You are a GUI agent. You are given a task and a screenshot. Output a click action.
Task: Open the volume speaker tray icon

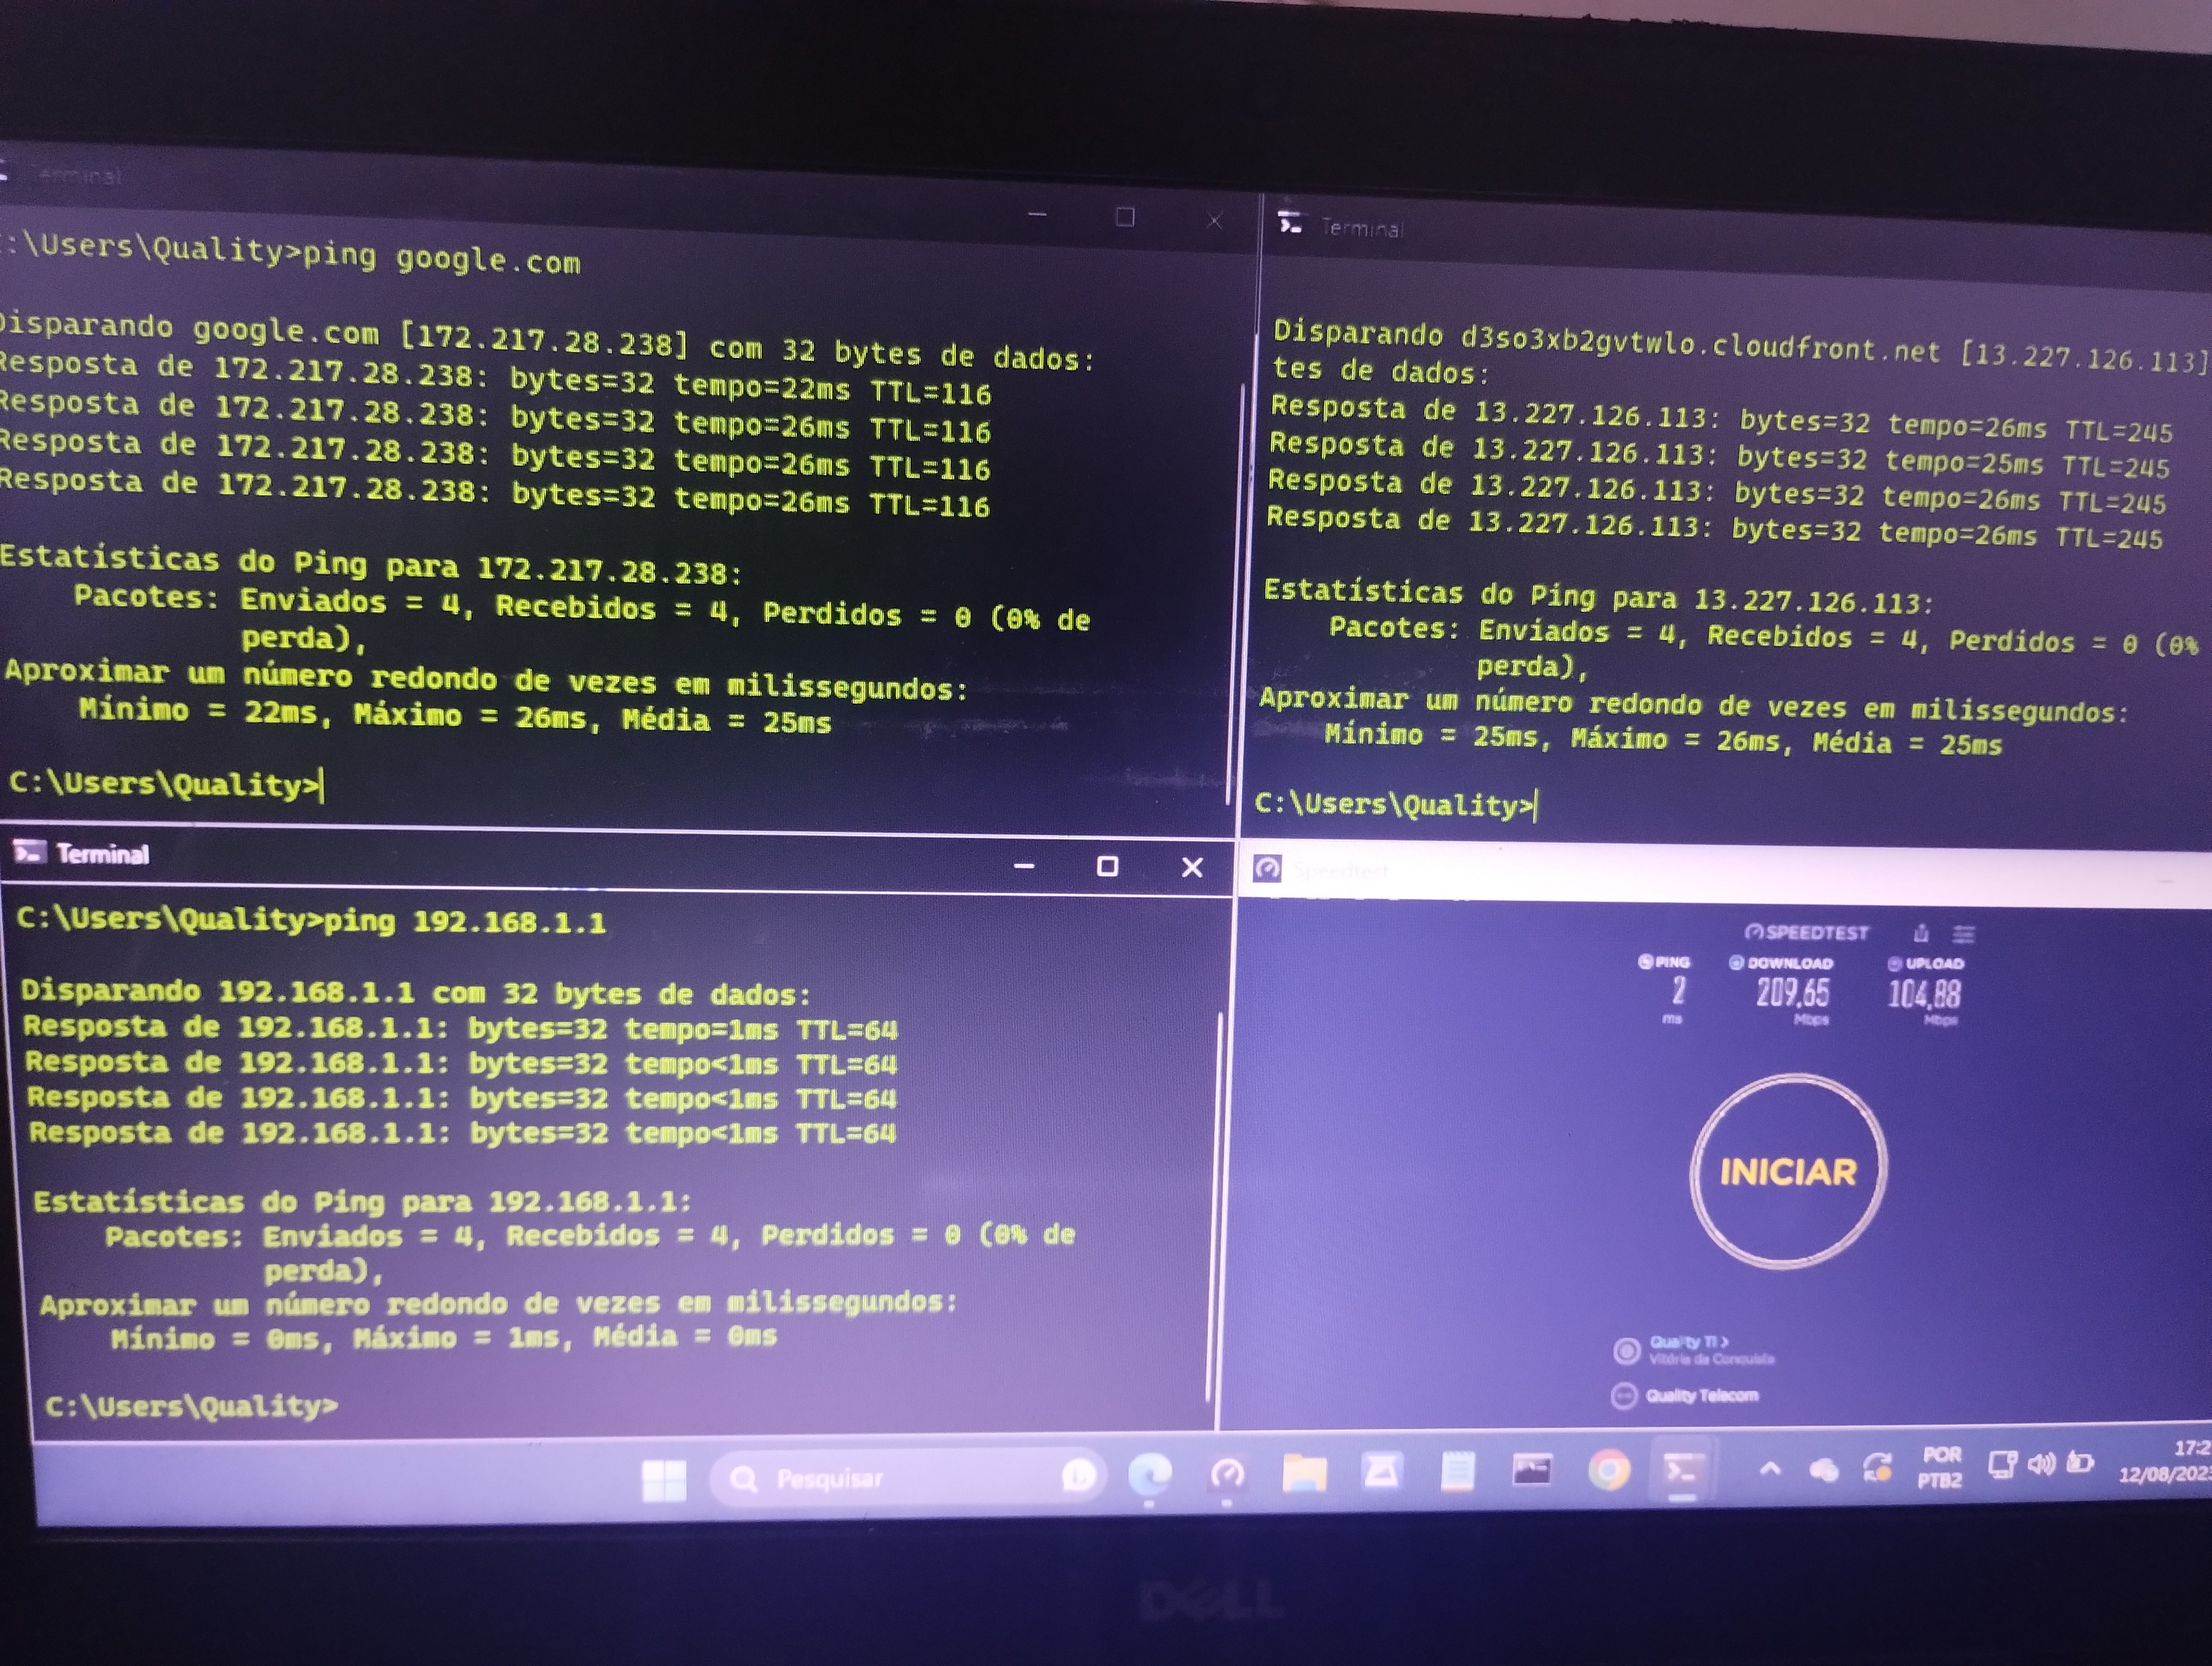pyautogui.click(x=2041, y=1464)
